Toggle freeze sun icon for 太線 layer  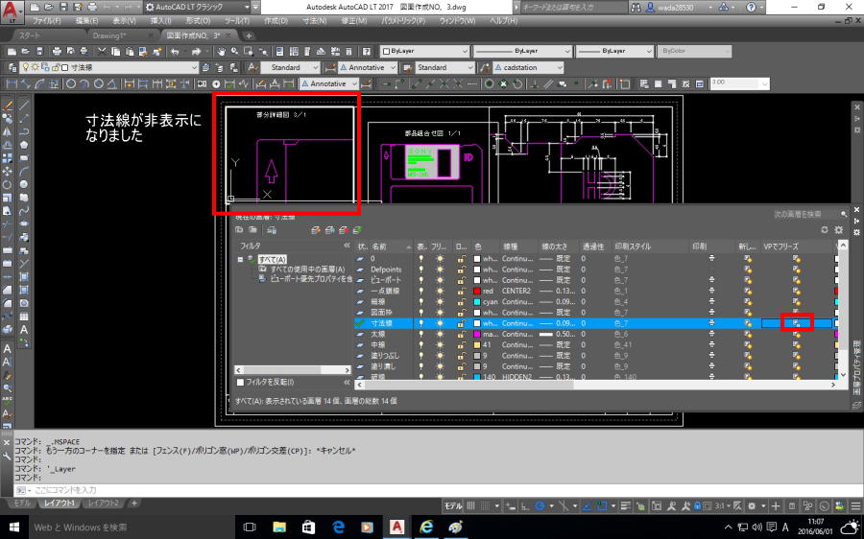point(440,334)
